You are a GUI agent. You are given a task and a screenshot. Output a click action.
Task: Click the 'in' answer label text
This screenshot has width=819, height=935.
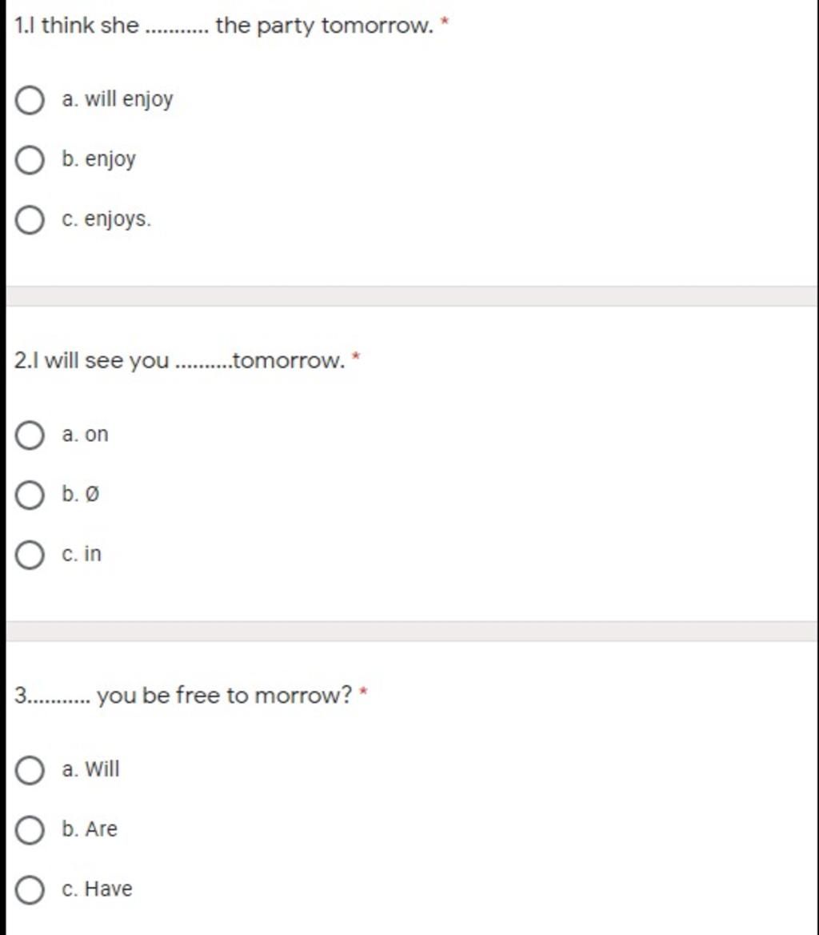(93, 554)
